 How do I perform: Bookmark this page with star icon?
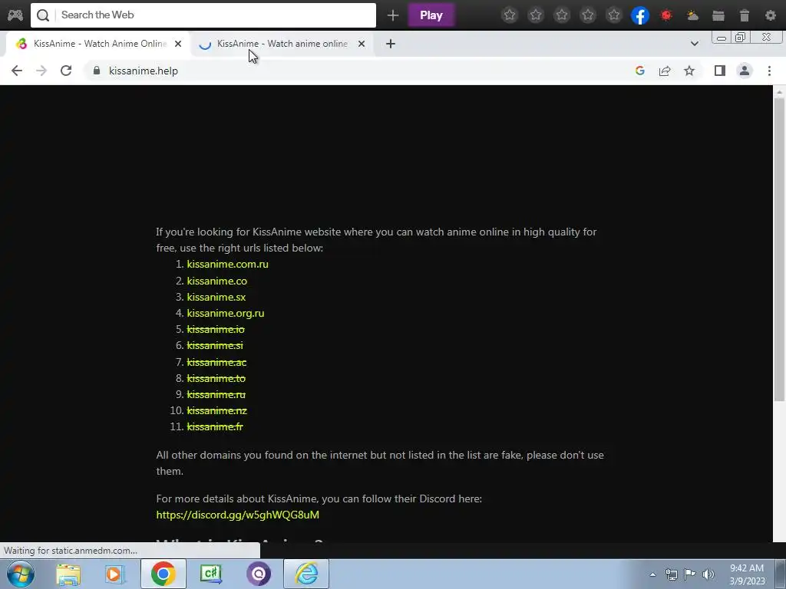[689, 71]
